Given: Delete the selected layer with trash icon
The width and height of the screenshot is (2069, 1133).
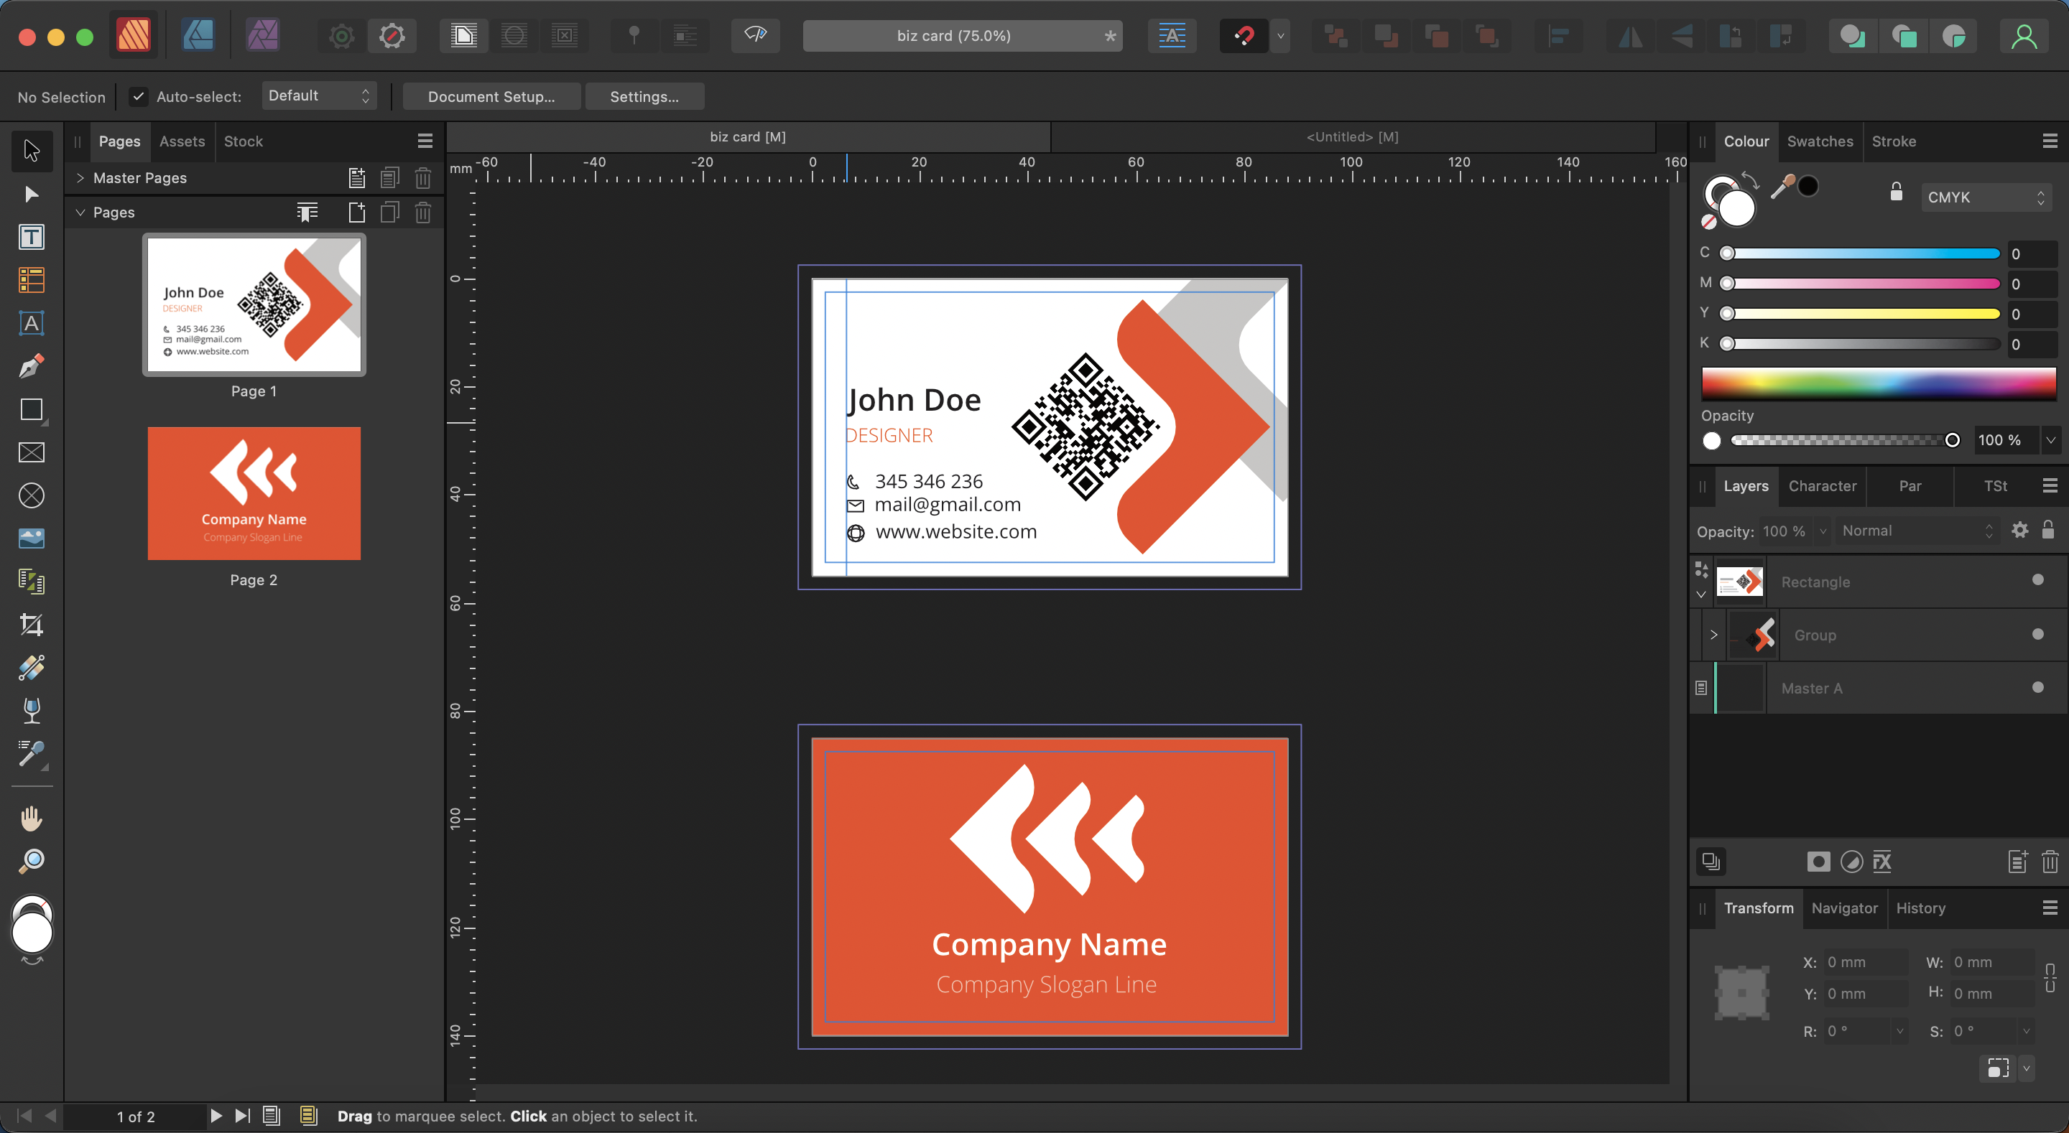Looking at the screenshot, I should point(2050,862).
